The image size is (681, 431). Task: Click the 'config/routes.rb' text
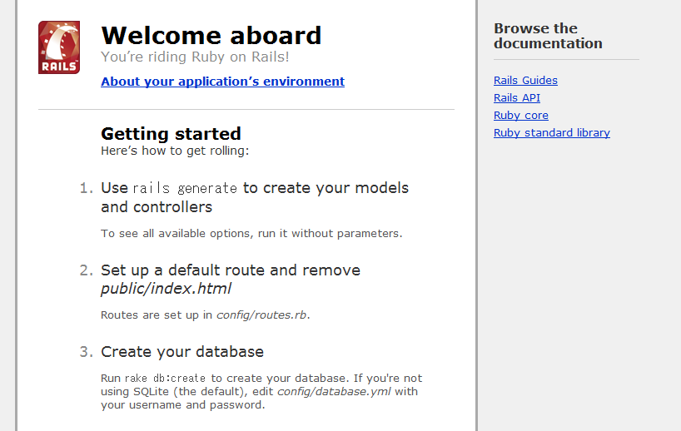[261, 315]
